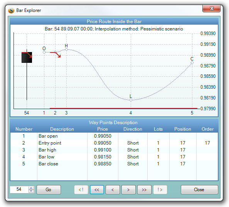The height and width of the screenshot is (207, 229).
Task: Click the '<<' fast backward button
Action: 97,190
